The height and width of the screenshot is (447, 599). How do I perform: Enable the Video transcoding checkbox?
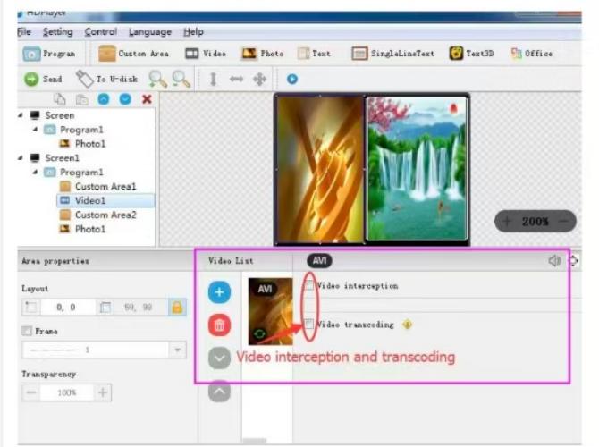pyautogui.click(x=309, y=325)
